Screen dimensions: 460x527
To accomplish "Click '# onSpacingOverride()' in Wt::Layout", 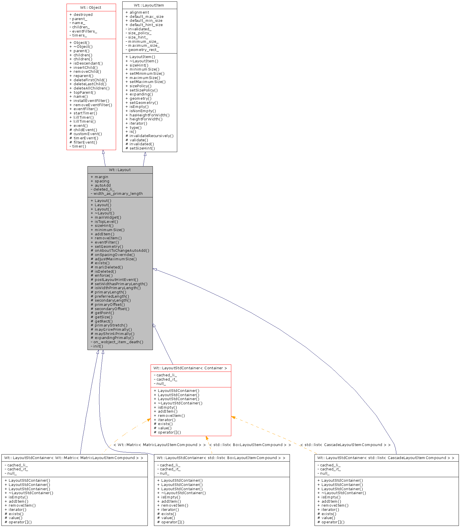I will (x=113, y=255).
